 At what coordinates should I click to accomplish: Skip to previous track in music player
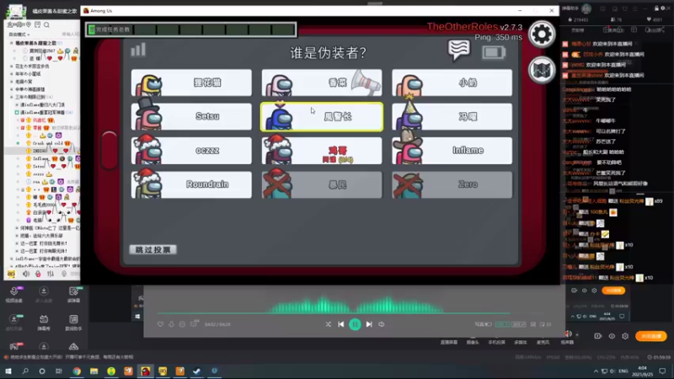pyautogui.click(x=341, y=324)
